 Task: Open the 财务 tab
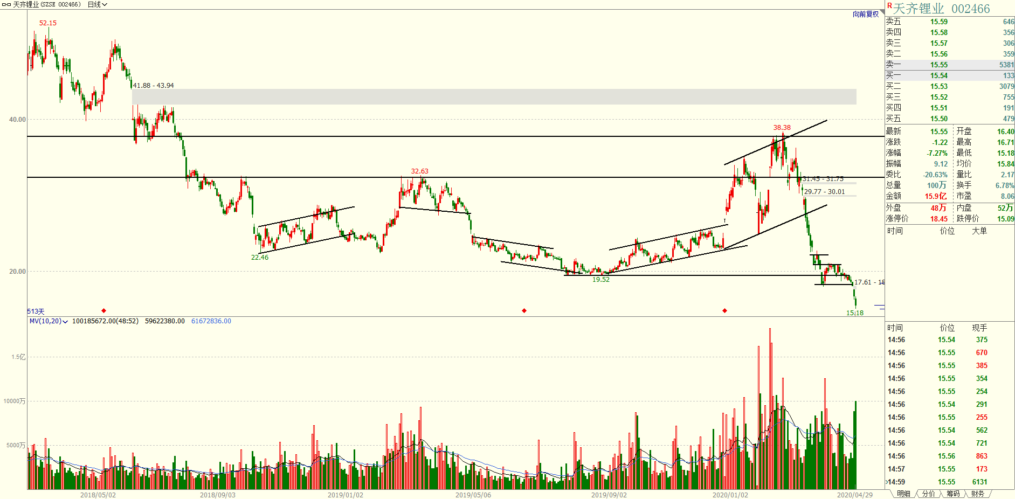[978, 494]
